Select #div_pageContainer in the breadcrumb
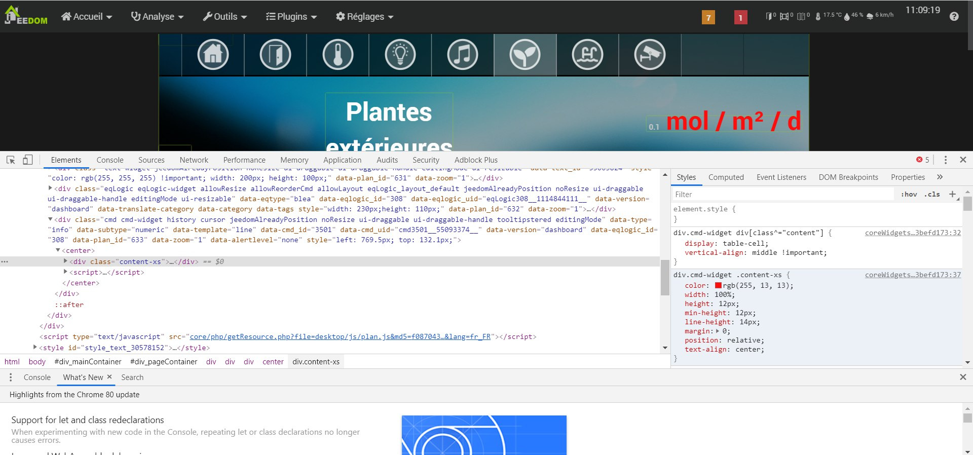This screenshot has width=973, height=455. [x=164, y=361]
